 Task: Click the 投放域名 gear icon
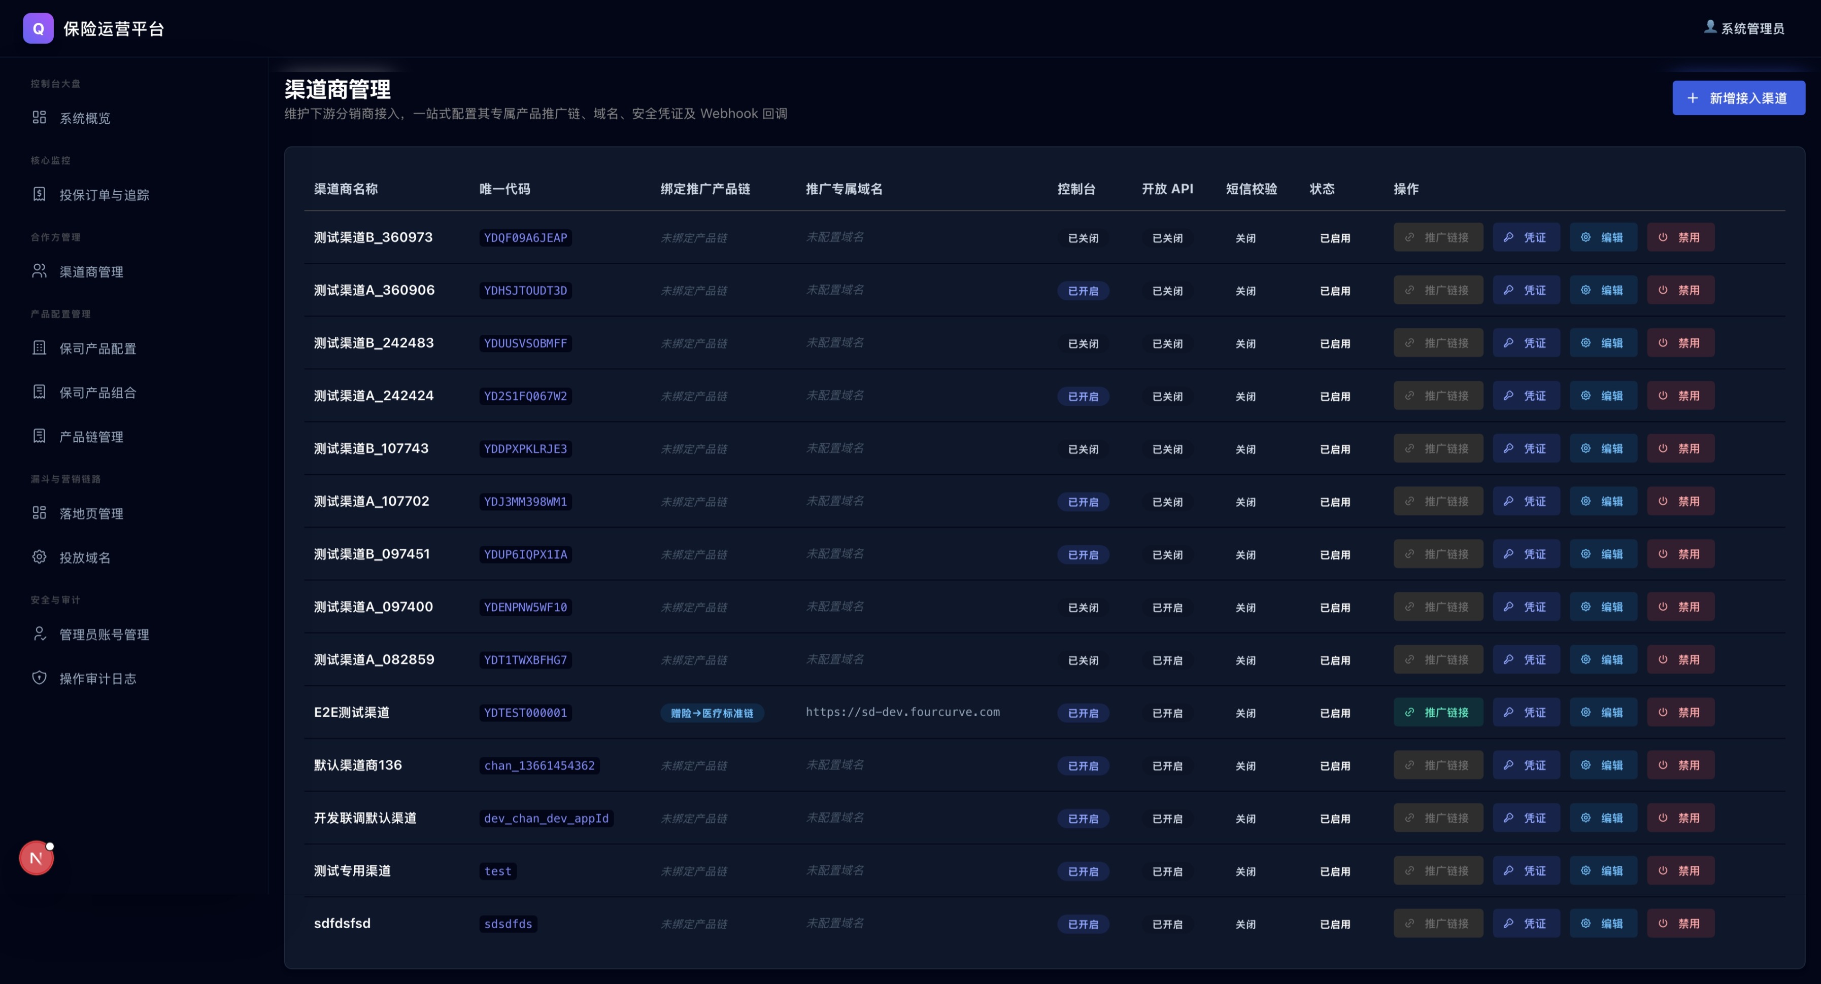click(40, 557)
